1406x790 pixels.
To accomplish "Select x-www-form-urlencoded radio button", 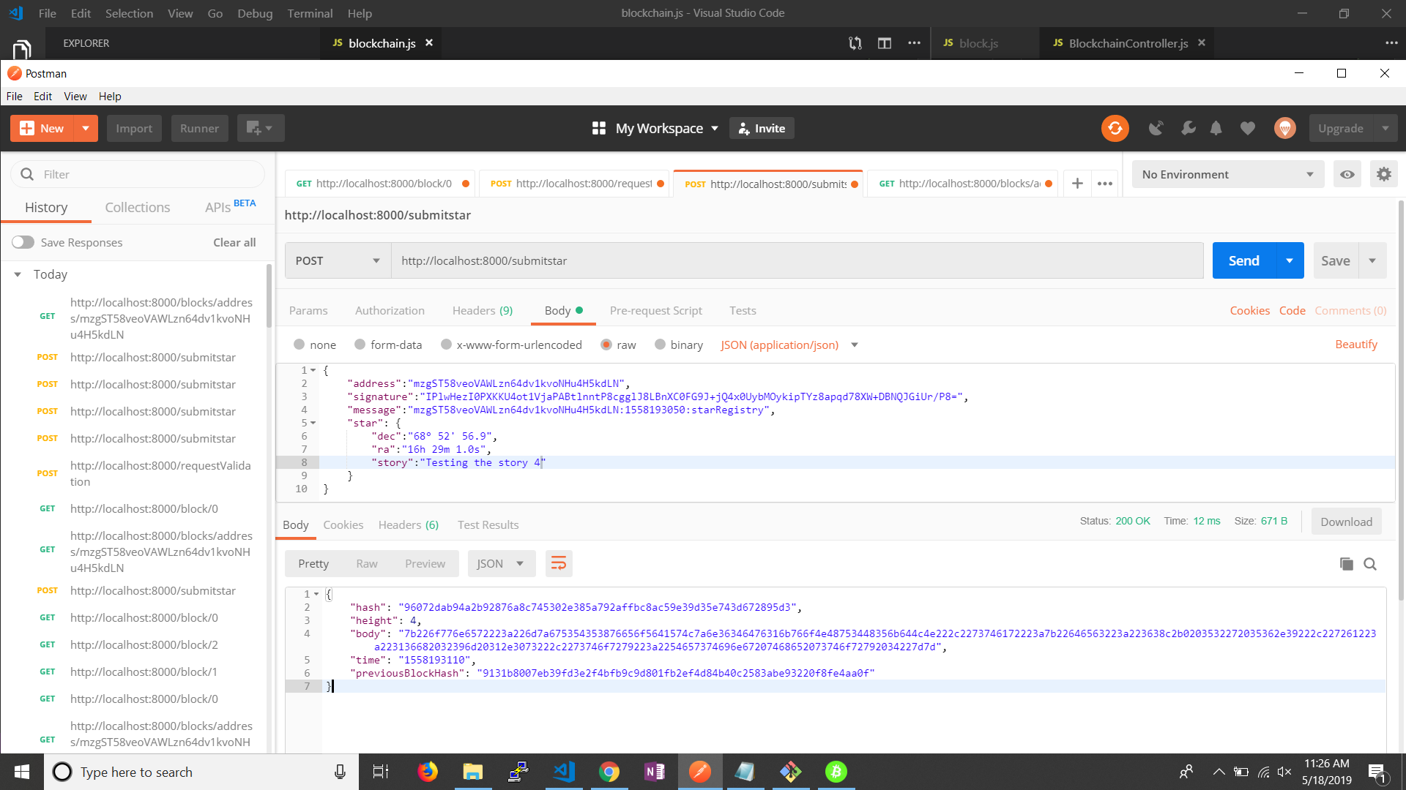I will [x=446, y=345].
